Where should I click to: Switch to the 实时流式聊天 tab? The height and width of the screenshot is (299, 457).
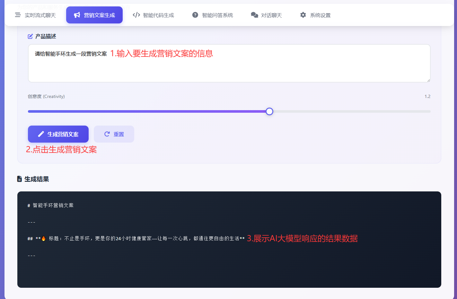point(40,15)
